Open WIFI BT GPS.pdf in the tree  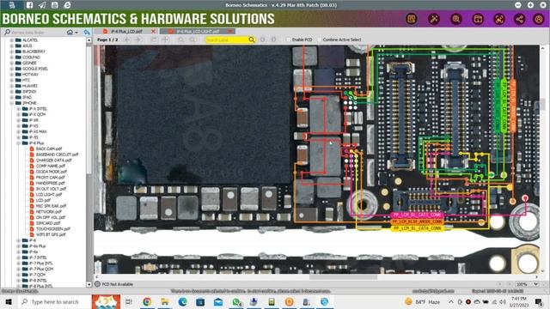point(51,234)
